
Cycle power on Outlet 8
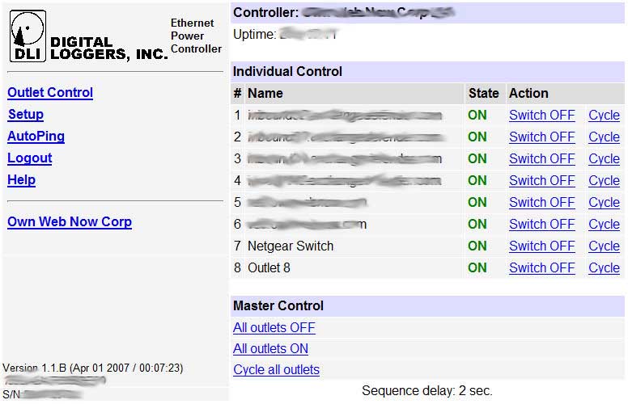pyautogui.click(x=604, y=268)
